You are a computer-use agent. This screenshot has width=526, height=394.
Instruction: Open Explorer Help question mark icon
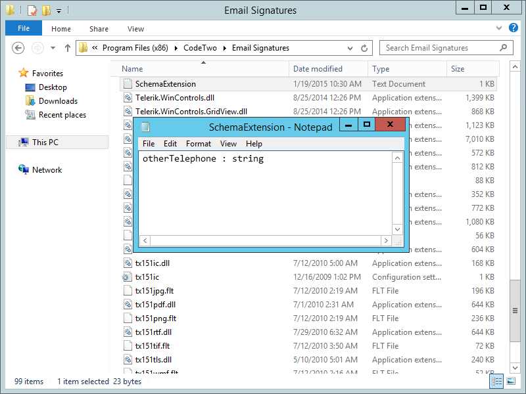514,28
